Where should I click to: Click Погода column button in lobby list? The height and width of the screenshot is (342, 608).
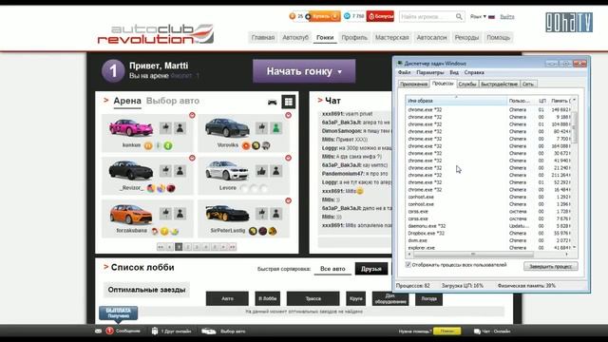click(x=428, y=298)
